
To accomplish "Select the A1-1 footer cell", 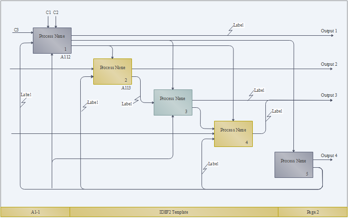I will [35, 212].
